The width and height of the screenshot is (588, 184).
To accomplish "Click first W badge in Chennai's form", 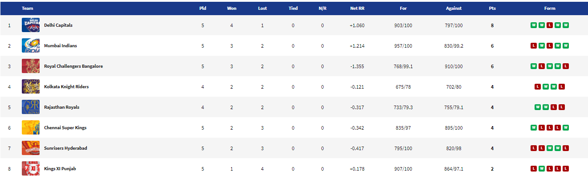I will coord(533,128).
